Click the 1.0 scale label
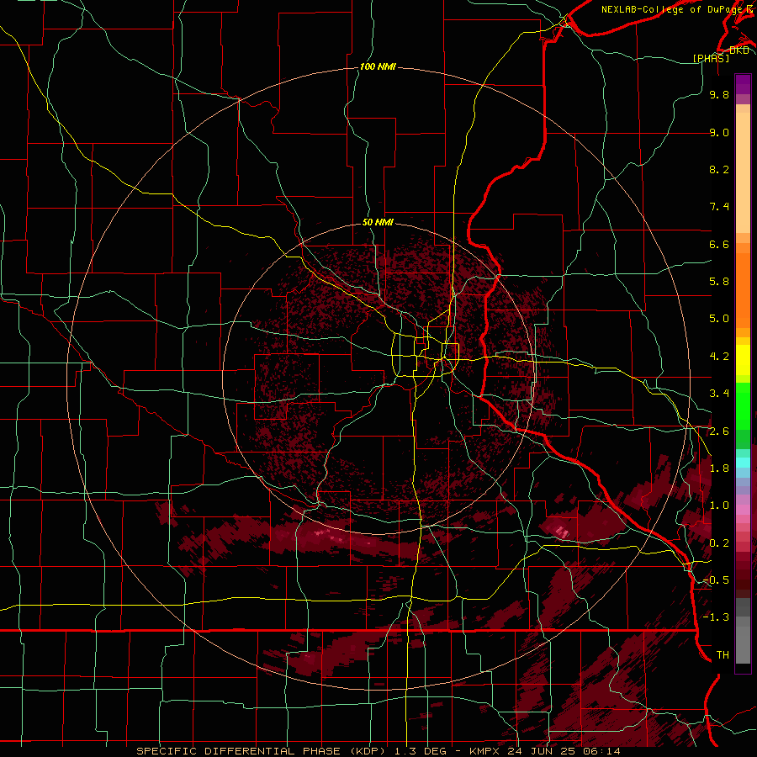 [719, 506]
